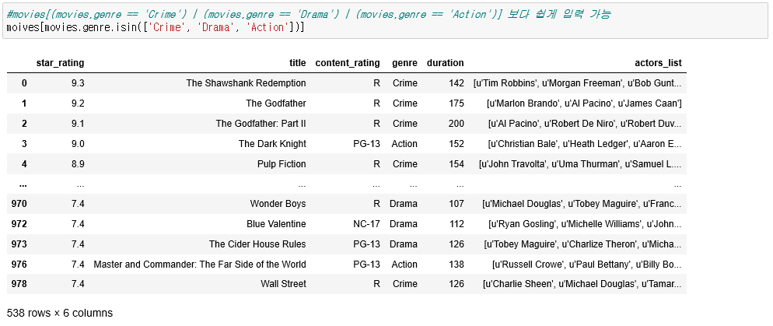Viewport: 773px width, 326px height.
Task: Click The Dark Knight title cell
Action: [x=272, y=144]
